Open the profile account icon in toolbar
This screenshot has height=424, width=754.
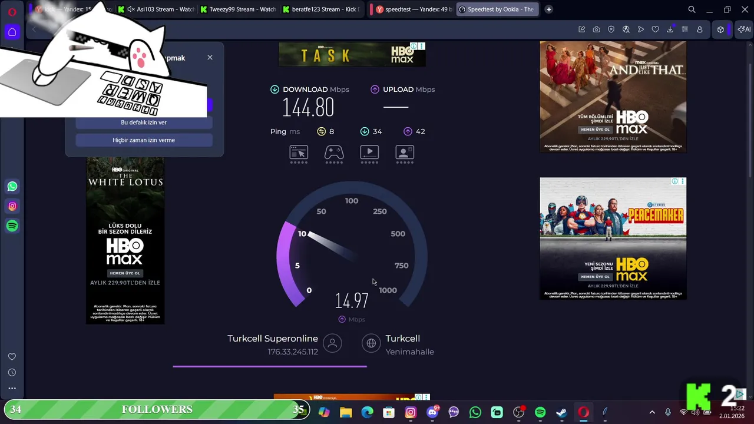click(700, 29)
